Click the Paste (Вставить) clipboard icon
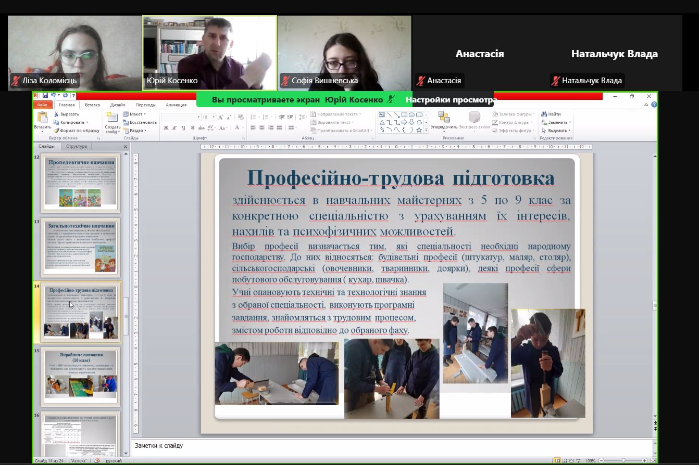This screenshot has width=699, height=465. point(42,118)
